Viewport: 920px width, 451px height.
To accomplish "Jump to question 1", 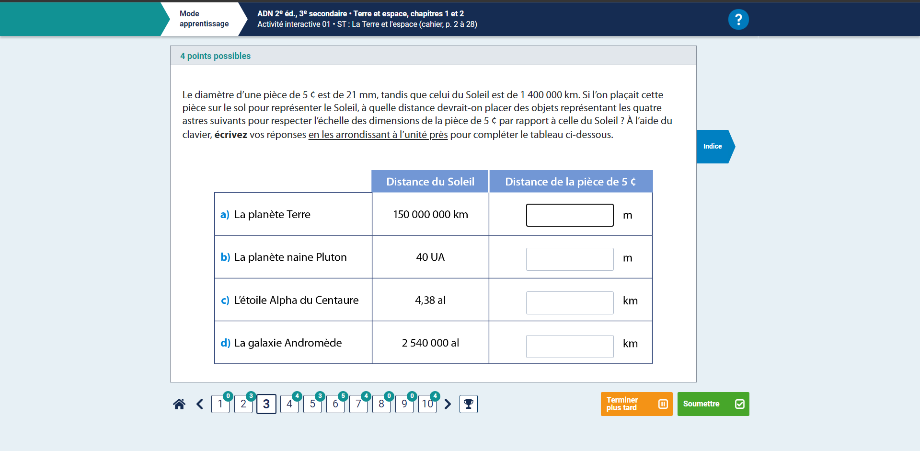I will point(220,404).
